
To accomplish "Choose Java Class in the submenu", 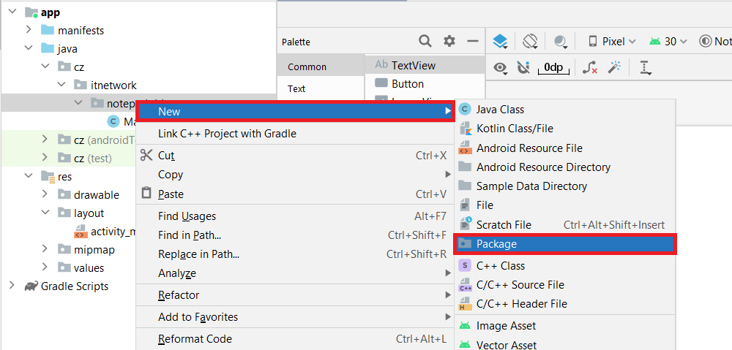I will pos(500,109).
